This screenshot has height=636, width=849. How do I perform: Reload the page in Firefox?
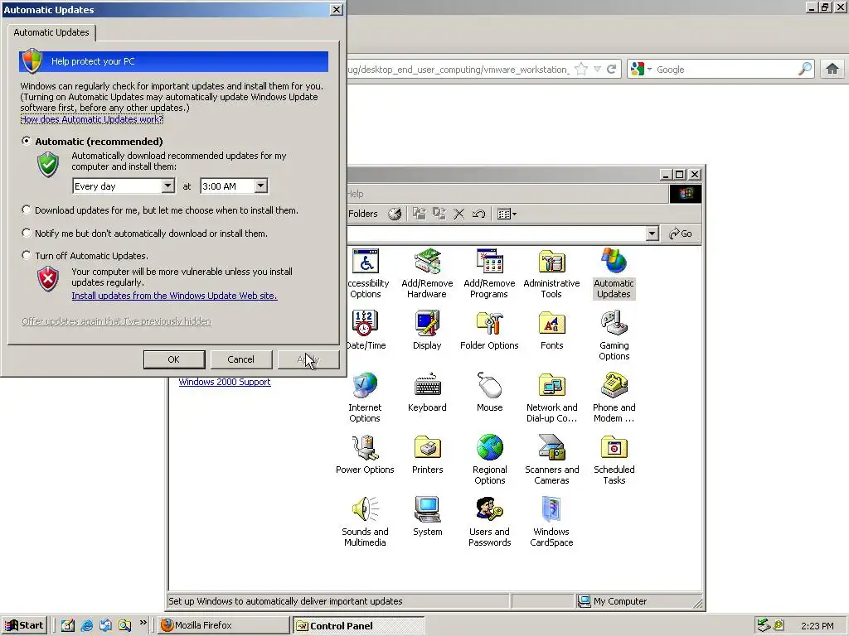click(x=612, y=70)
